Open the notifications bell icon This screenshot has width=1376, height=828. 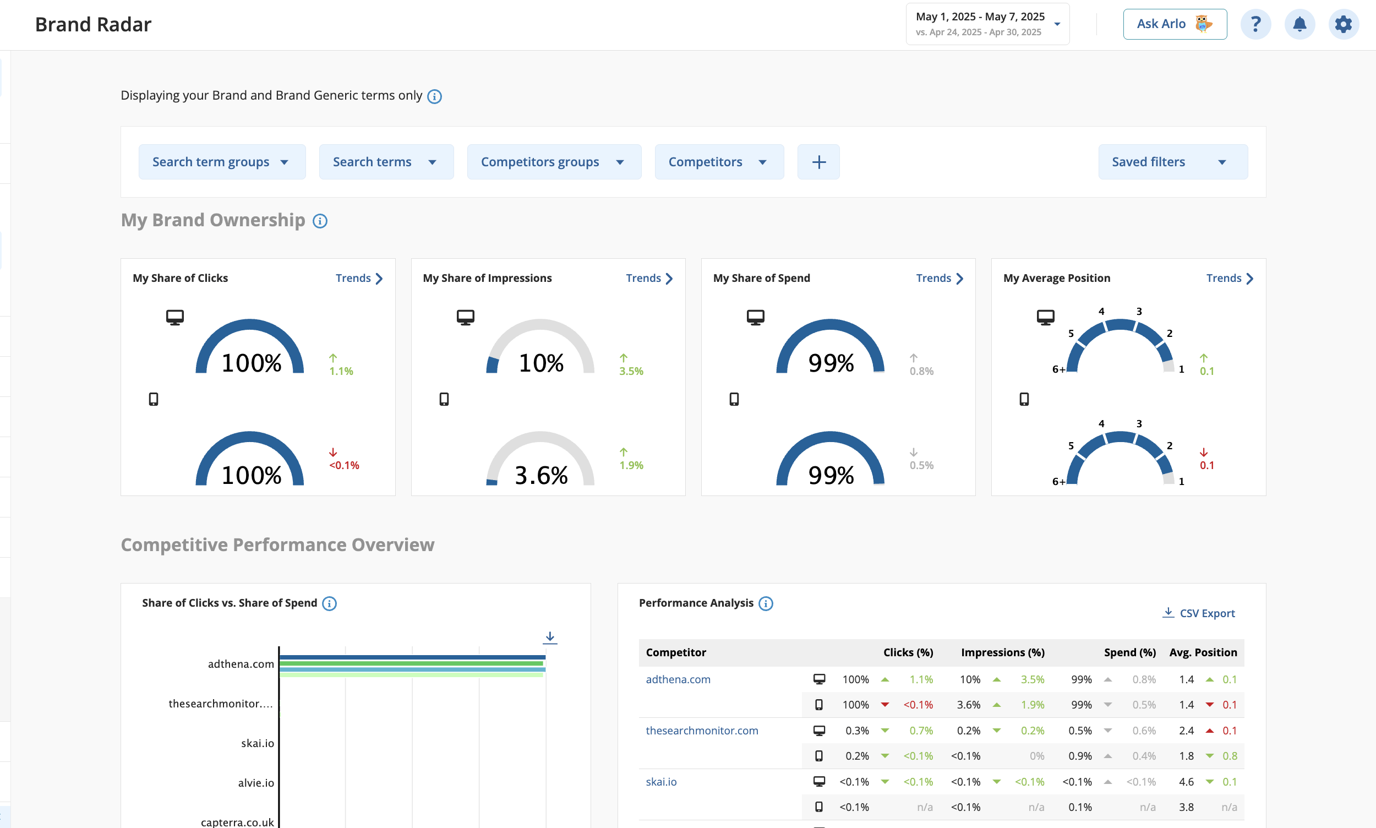1299,24
